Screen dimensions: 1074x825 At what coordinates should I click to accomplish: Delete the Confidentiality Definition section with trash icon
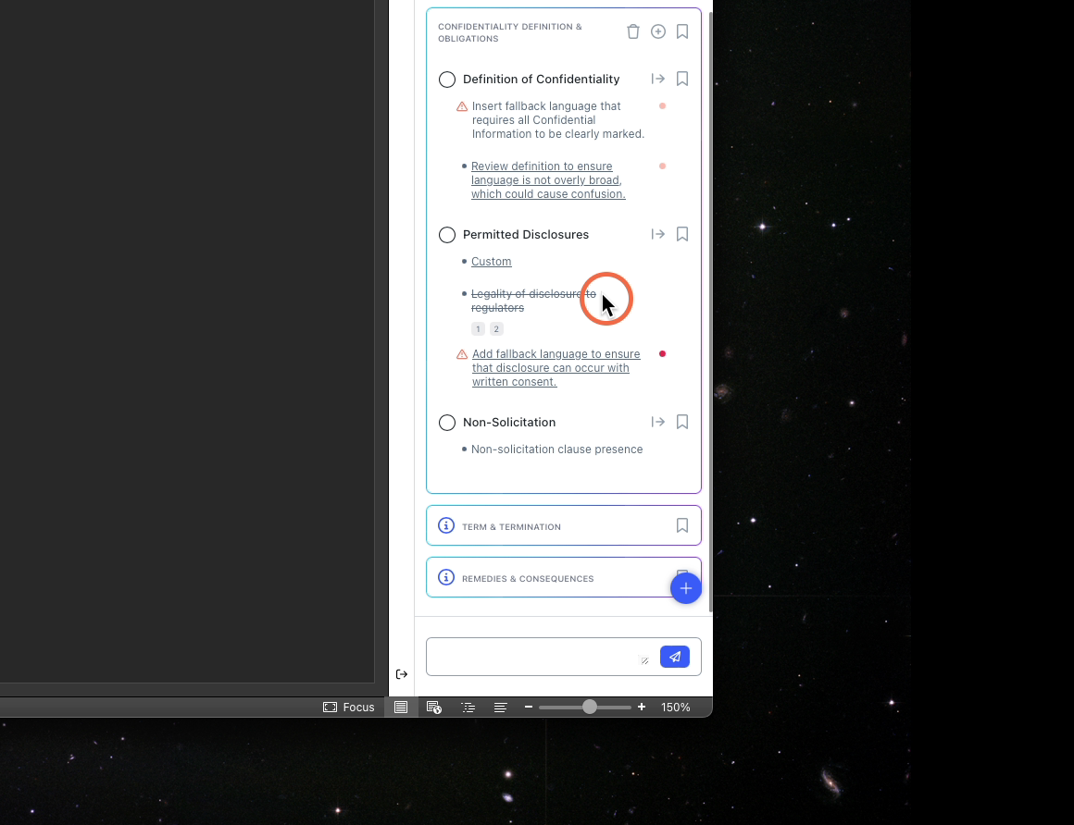(633, 31)
